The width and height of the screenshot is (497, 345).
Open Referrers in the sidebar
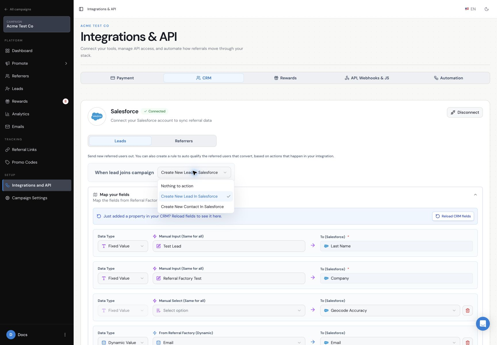pyautogui.click(x=37, y=76)
